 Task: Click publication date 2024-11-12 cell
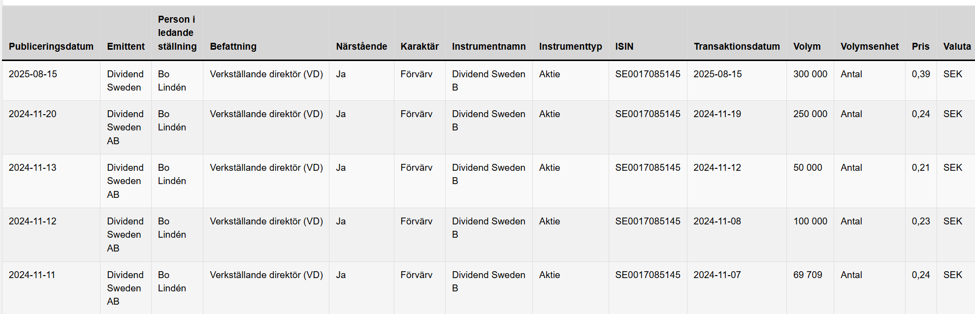point(32,221)
